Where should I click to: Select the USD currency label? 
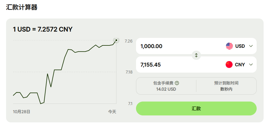coord(240,46)
